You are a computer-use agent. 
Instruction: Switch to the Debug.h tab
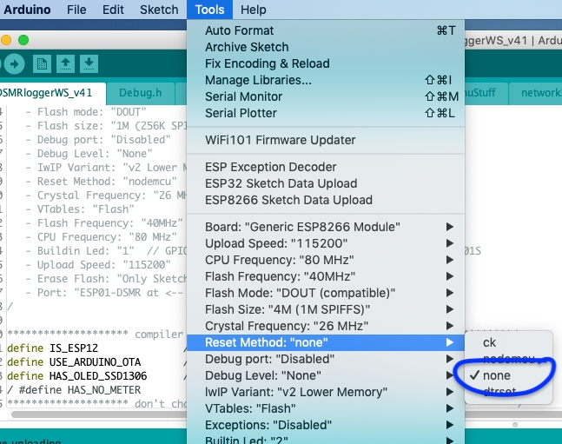point(141,93)
